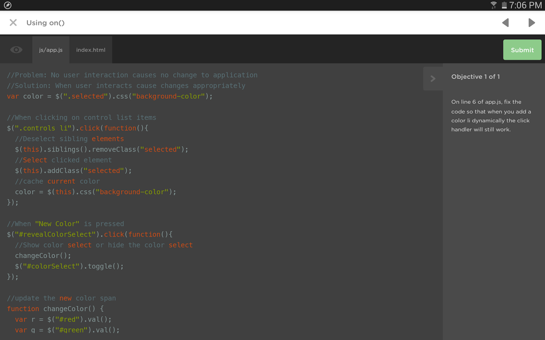Screen dimensions: 545x340
Task: Click '//update the new color span' comment
Action: point(61,298)
